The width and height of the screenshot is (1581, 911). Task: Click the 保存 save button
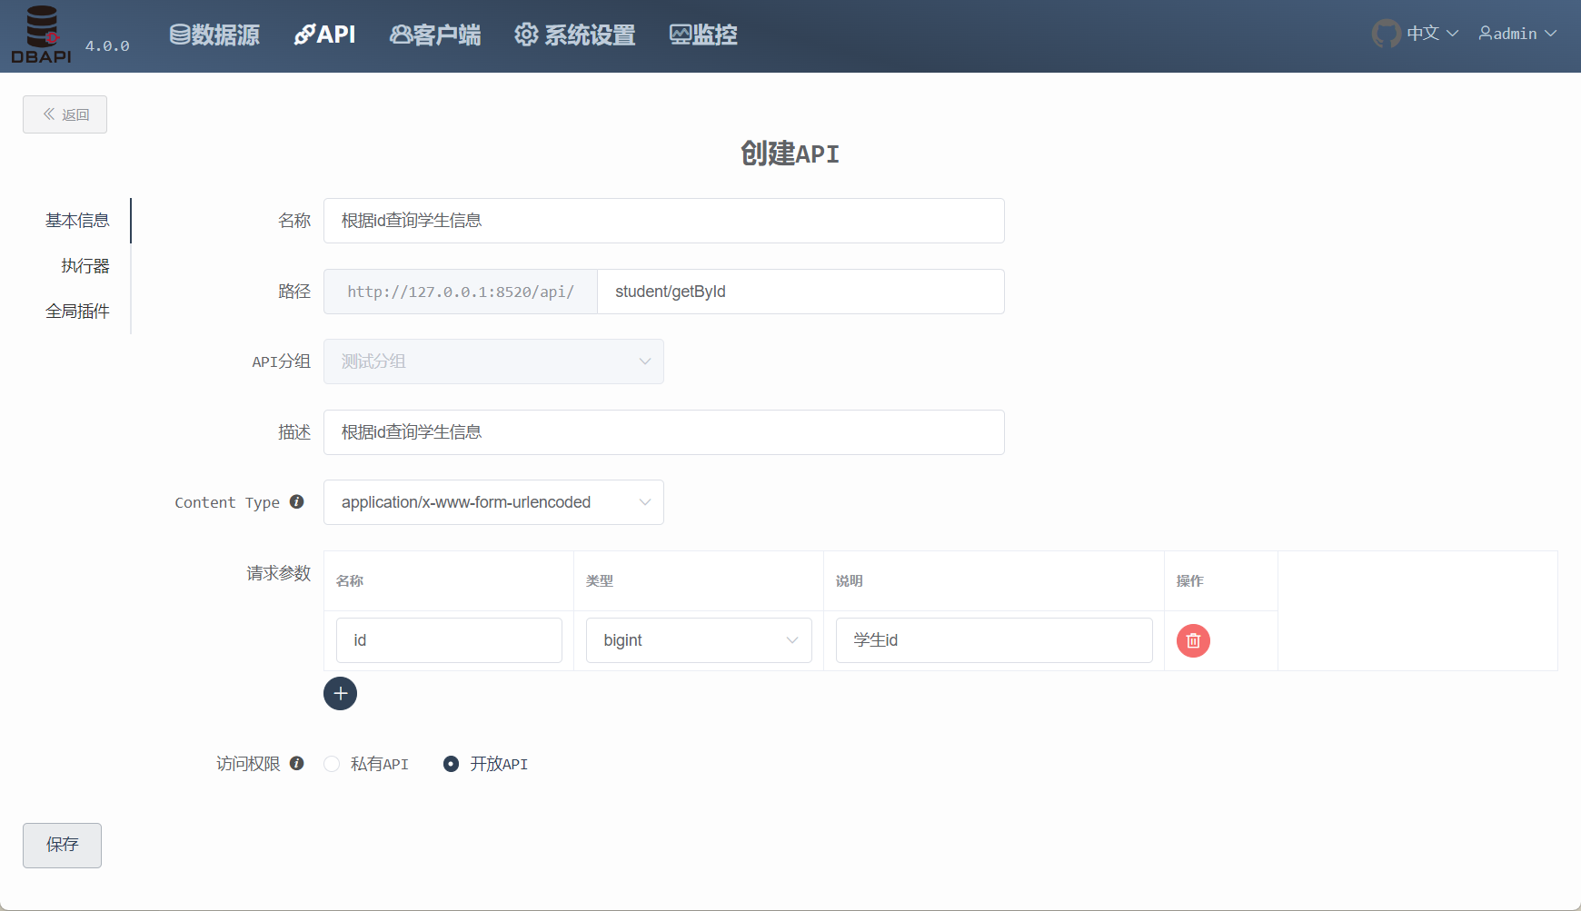(x=62, y=846)
